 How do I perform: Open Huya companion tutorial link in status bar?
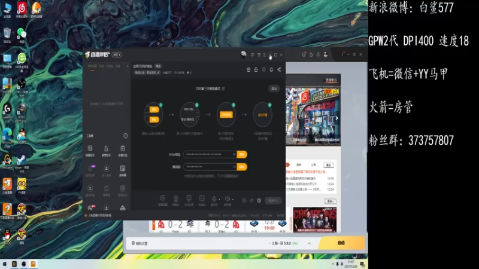(x=98, y=215)
